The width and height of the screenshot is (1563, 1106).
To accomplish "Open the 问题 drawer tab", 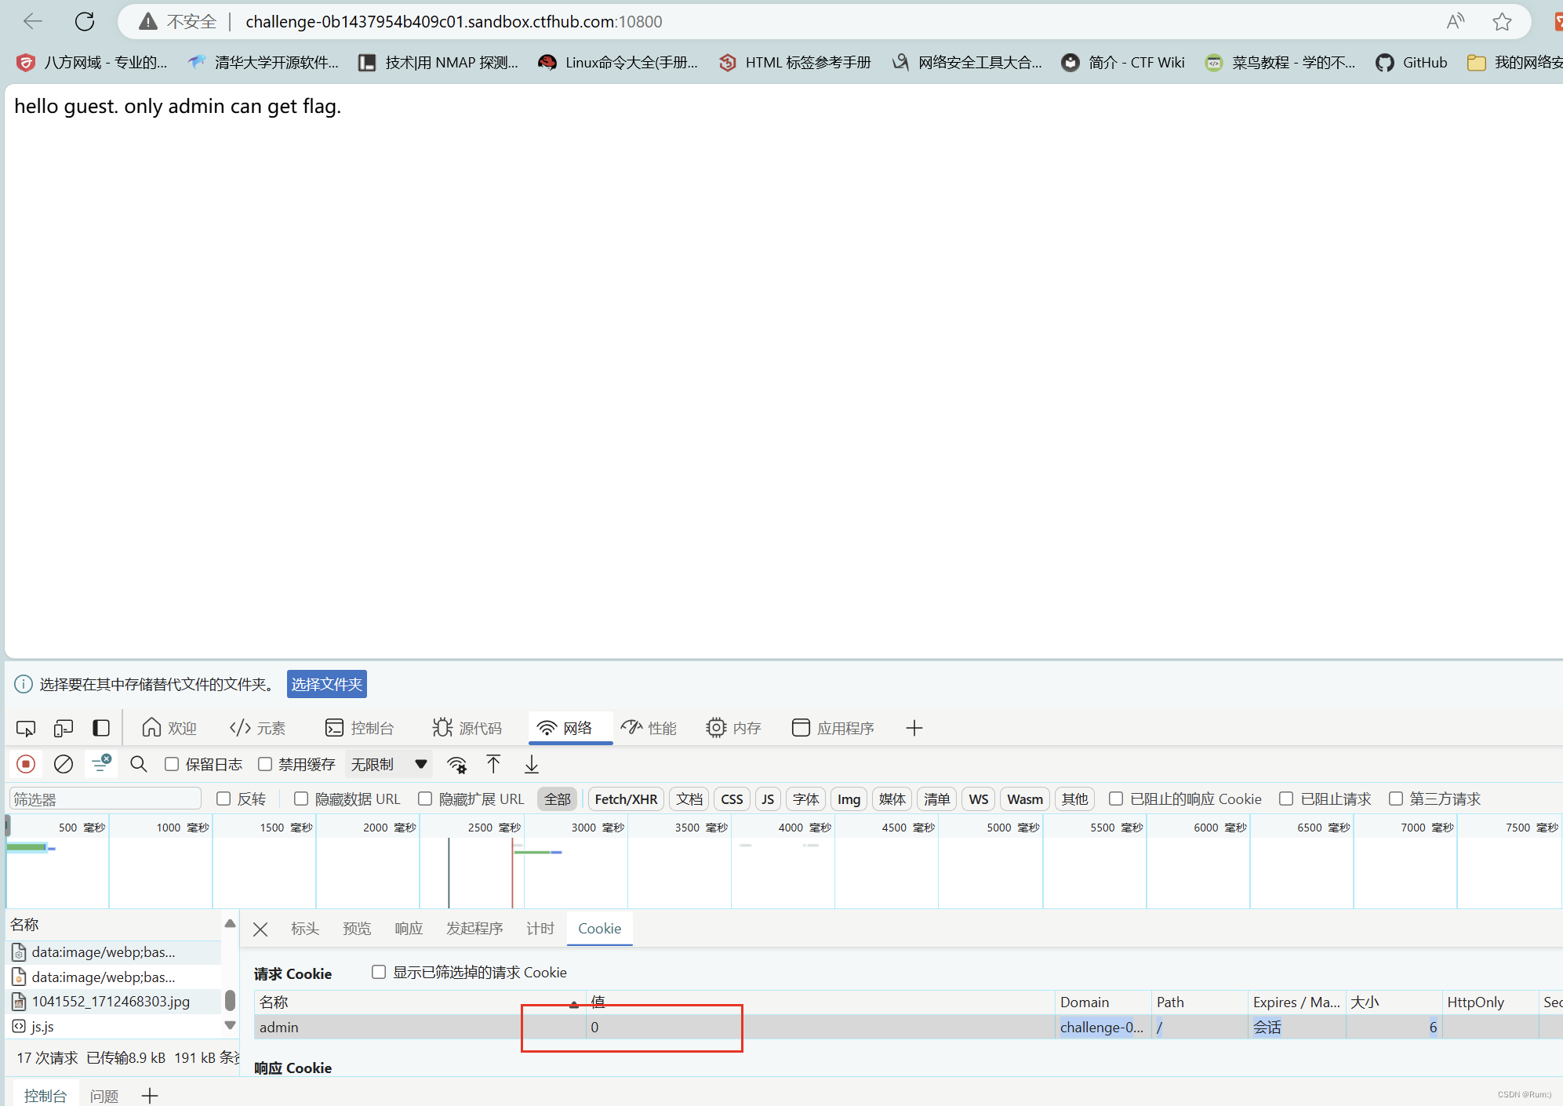I will click(104, 1096).
